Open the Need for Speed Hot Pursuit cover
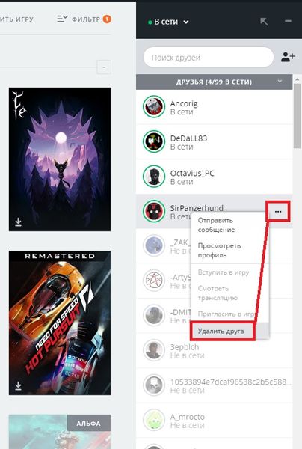The height and width of the screenshot is (449, 302). pyautogui.click(x=60, y=323)
